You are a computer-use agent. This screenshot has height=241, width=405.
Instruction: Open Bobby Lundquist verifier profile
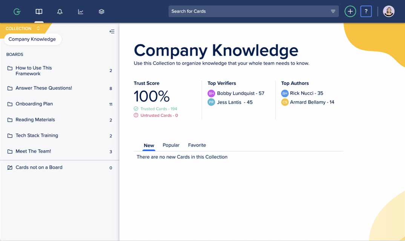click(x=240, y=93)
